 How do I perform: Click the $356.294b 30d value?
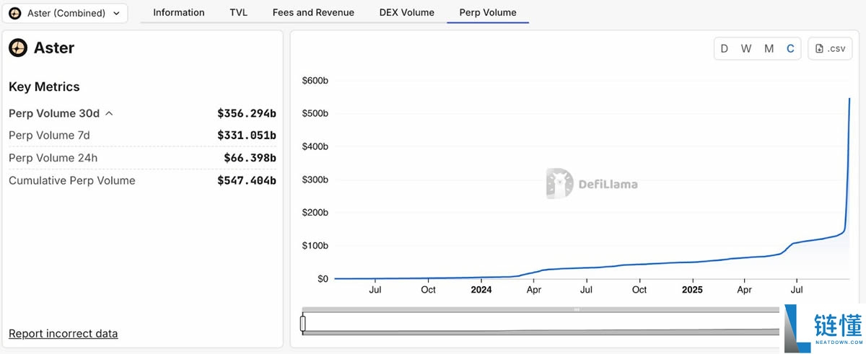pyautogui.click(x=247, y=113)
